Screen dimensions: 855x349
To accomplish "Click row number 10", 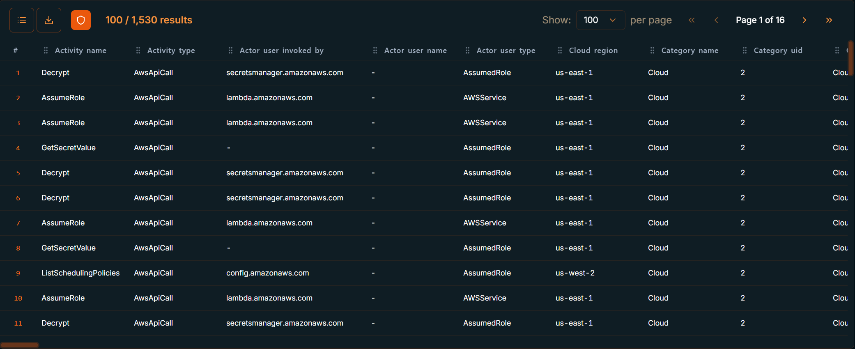I will [18, 298].
